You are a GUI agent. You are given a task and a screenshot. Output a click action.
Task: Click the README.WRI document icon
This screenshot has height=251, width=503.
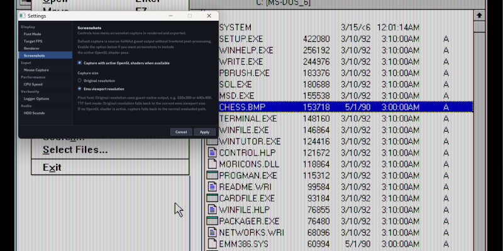point(212,186)
